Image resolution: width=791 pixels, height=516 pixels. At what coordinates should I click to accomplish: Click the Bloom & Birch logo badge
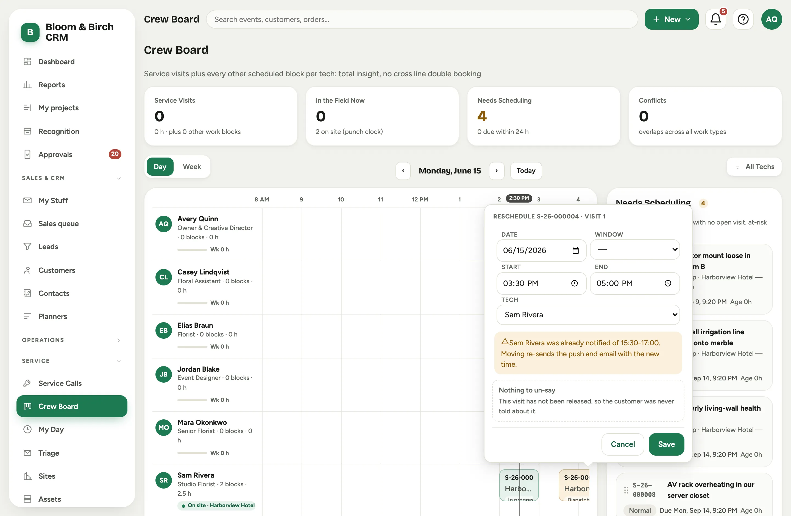pyautogui.click(x=30, y=32)
